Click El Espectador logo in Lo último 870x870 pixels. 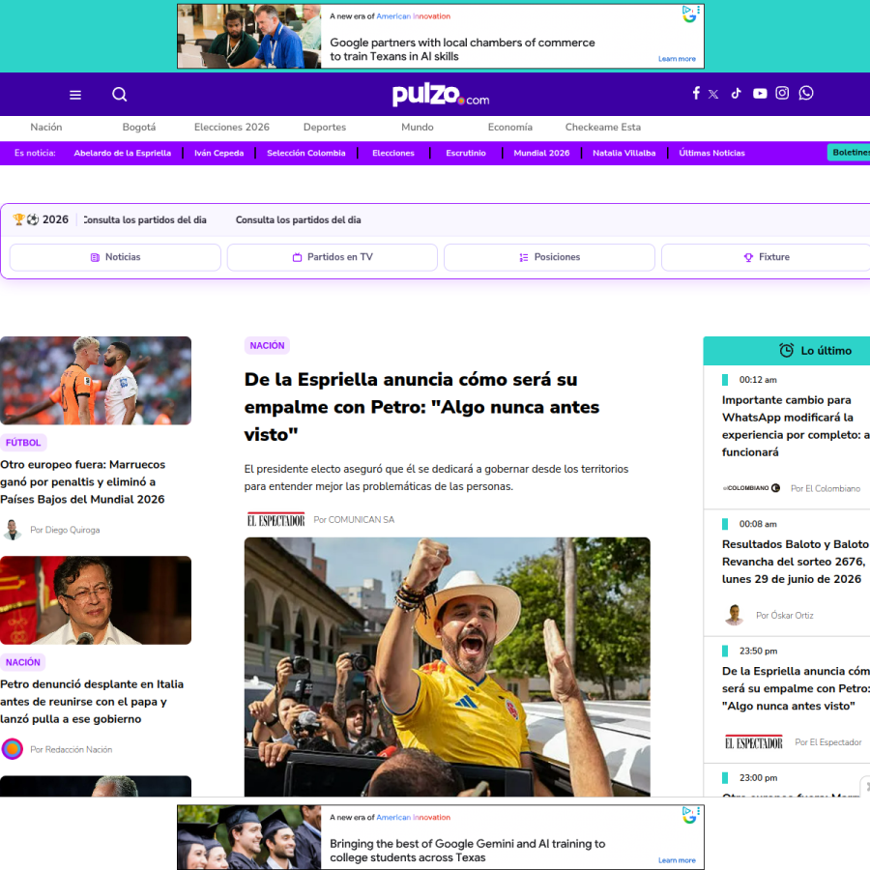753,742
